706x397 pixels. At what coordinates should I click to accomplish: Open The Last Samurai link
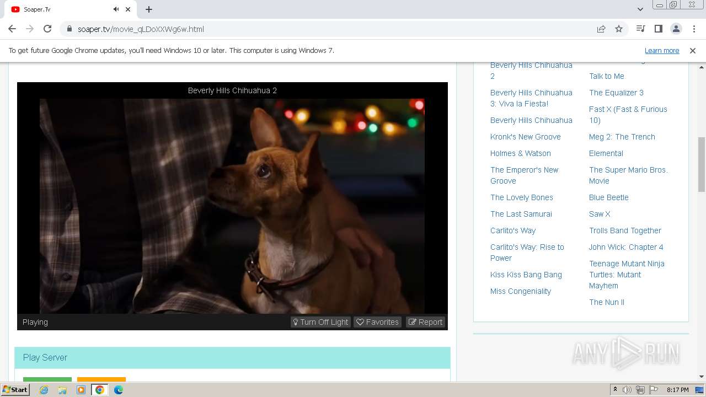[521, 214]
